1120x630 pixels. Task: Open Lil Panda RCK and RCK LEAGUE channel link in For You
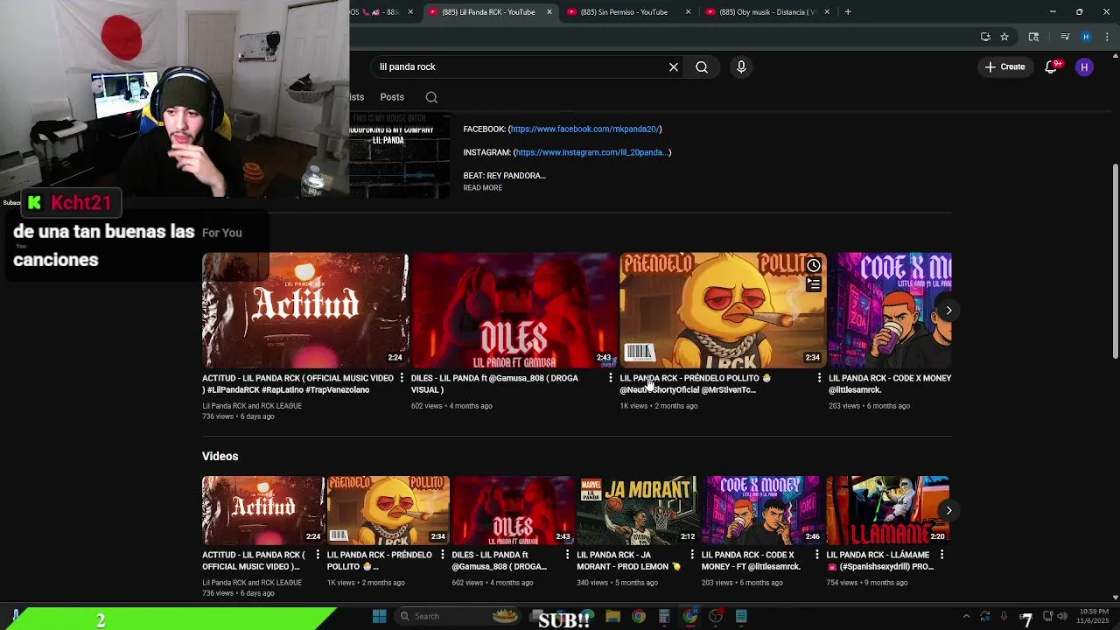click(x=252, y=406)
